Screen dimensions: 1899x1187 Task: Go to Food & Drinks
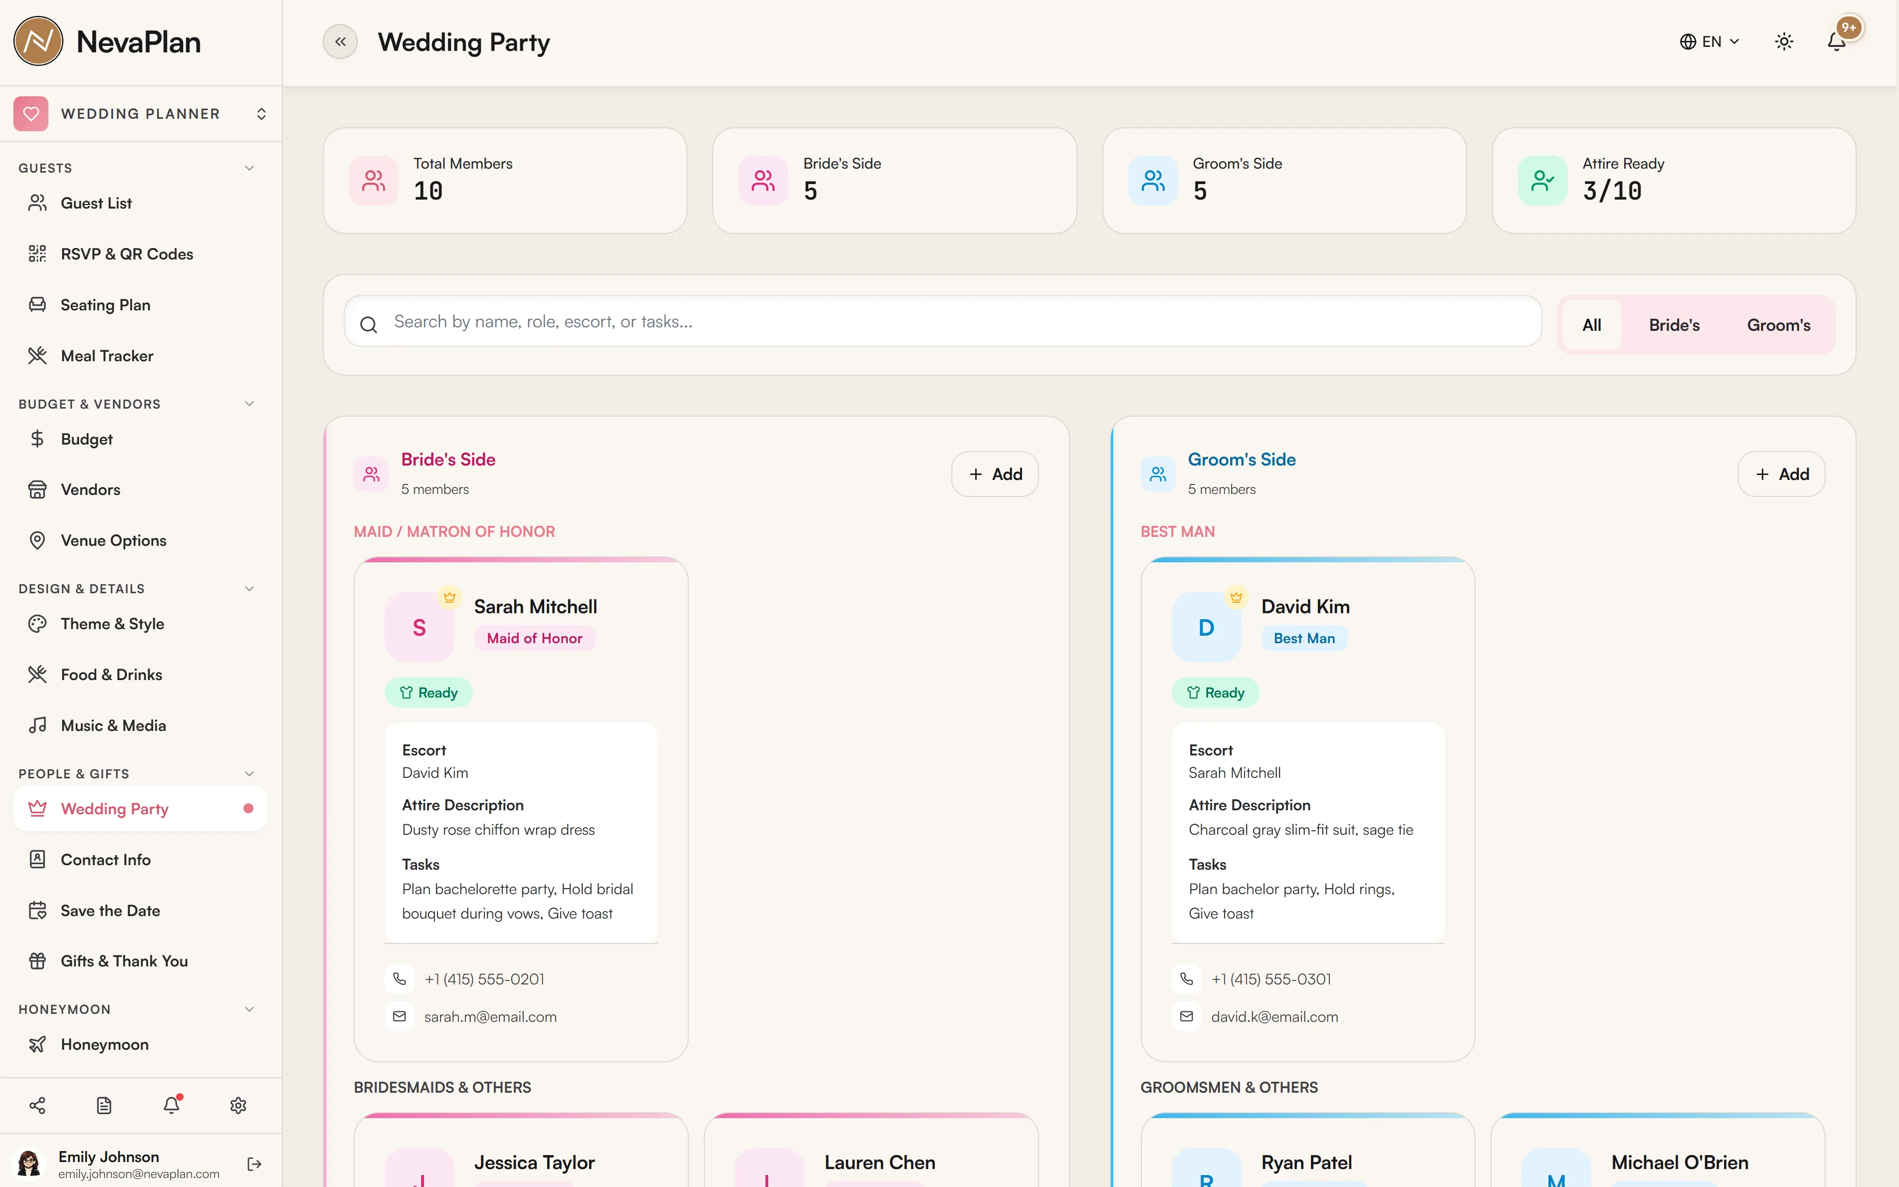141,675
